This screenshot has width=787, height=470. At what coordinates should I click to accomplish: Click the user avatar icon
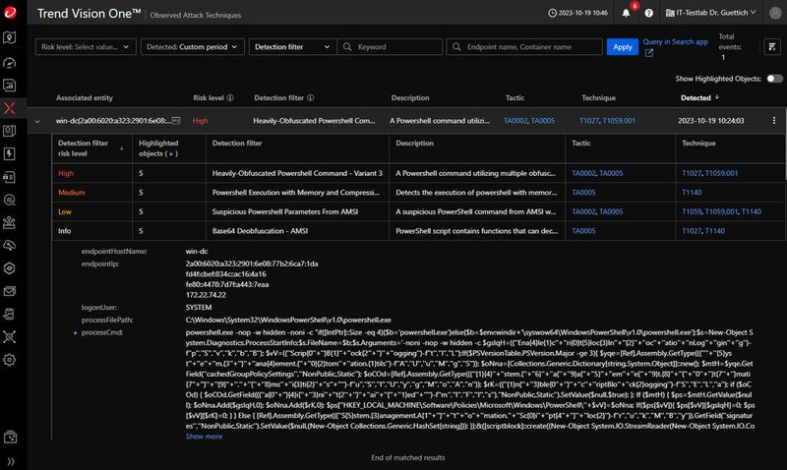775,13
